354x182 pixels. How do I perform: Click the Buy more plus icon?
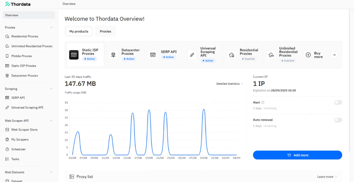pyautogui.click(x=308, y=55)
